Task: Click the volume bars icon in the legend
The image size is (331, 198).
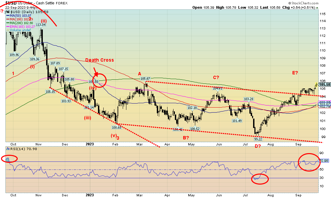Action: click(x=7, y=30)
